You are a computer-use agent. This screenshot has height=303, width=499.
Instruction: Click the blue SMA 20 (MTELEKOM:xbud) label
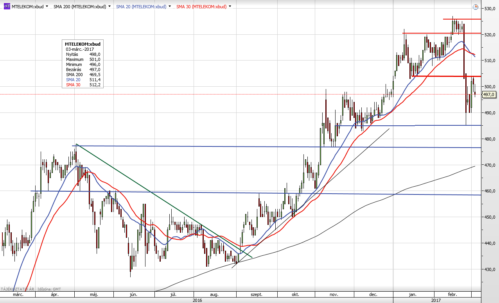[x=141, y=7]
